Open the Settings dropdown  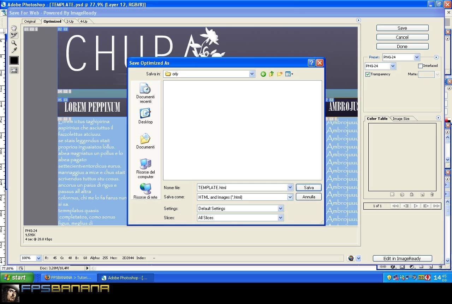(280, 209)
